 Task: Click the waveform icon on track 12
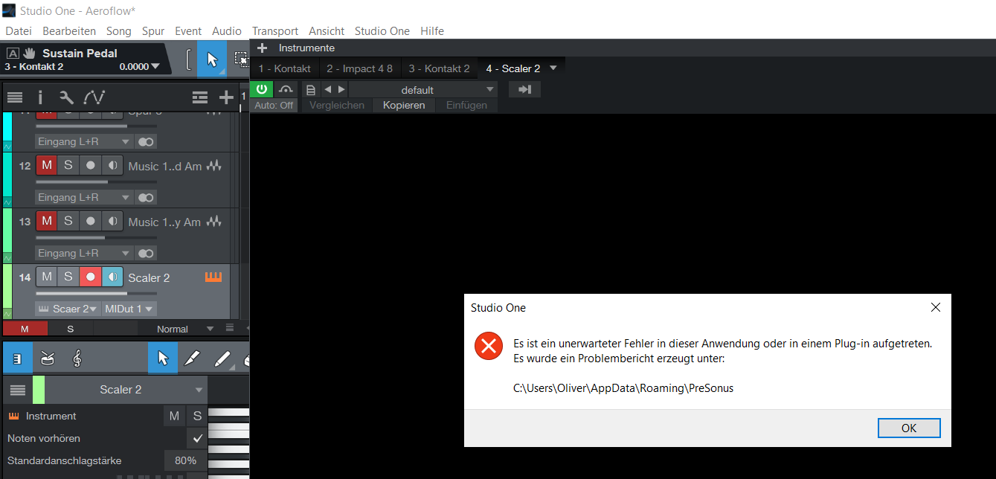214,166
